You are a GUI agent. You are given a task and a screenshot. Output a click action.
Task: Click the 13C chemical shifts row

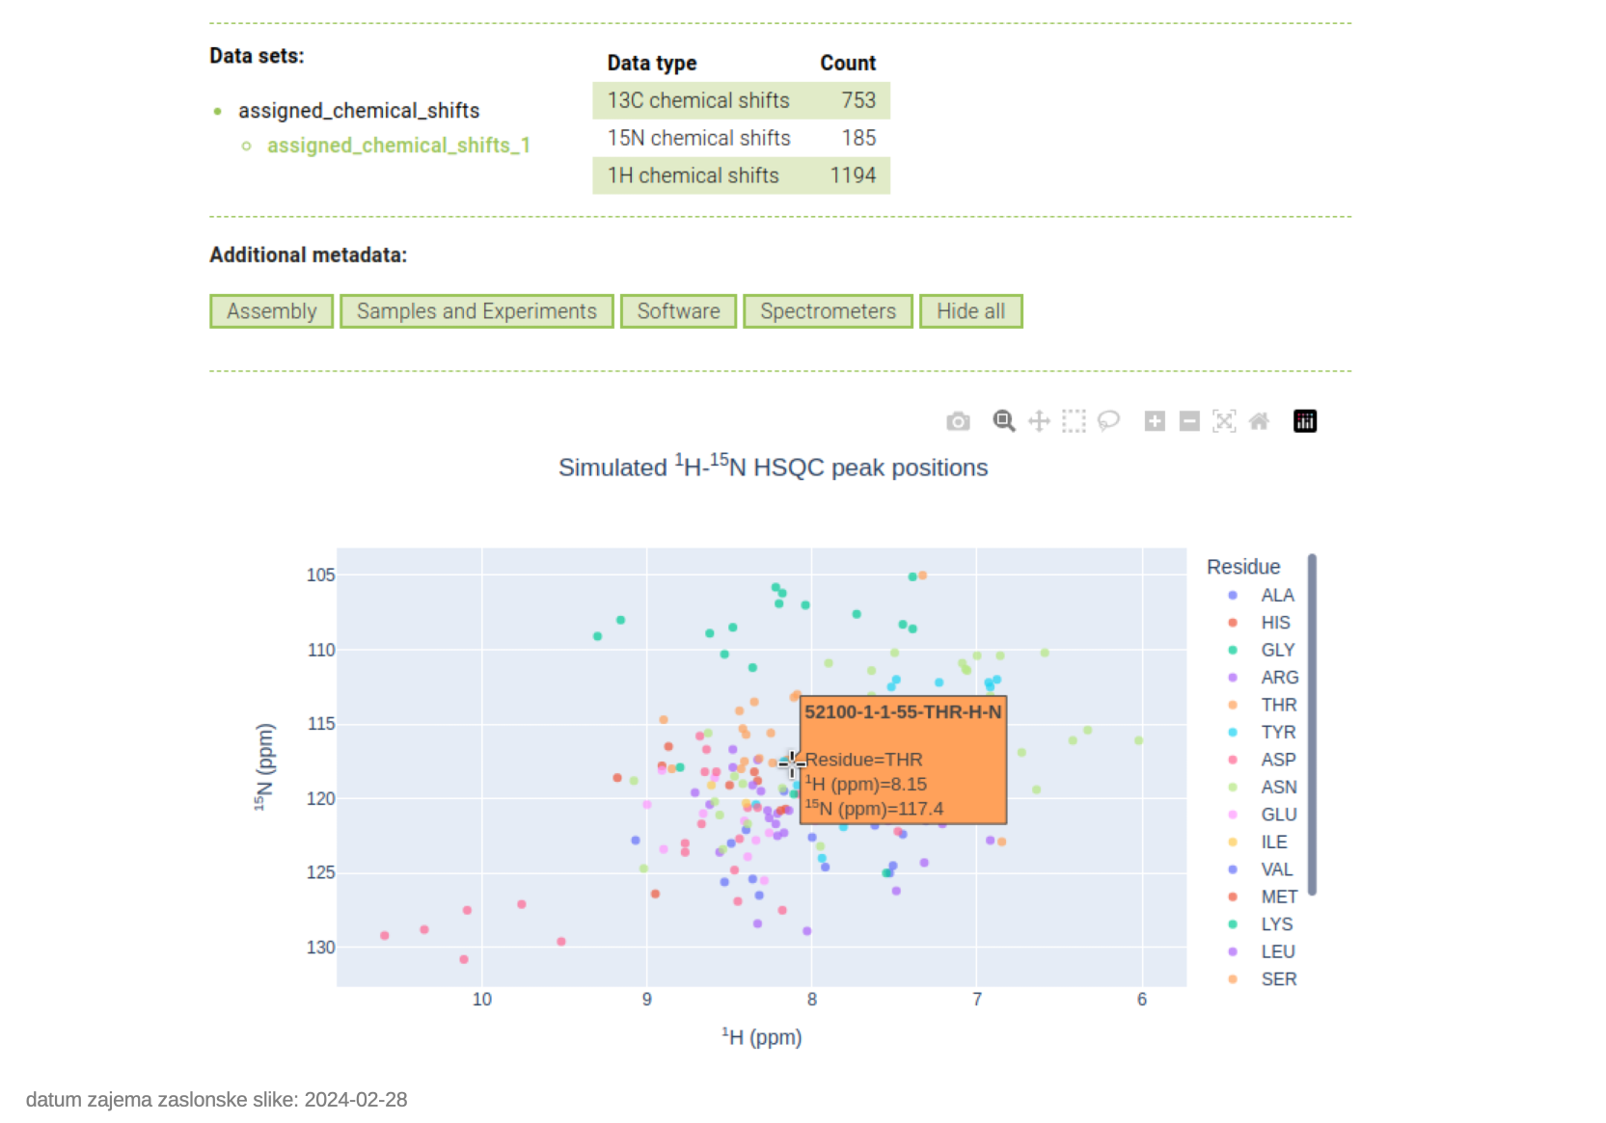tap(741, 100)
